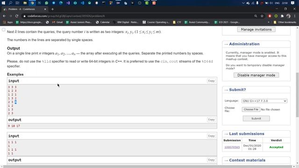The image size is (299, 168).
Task: Close the Problem - A Codeforces tab
Action: click(x=45, y=9)
